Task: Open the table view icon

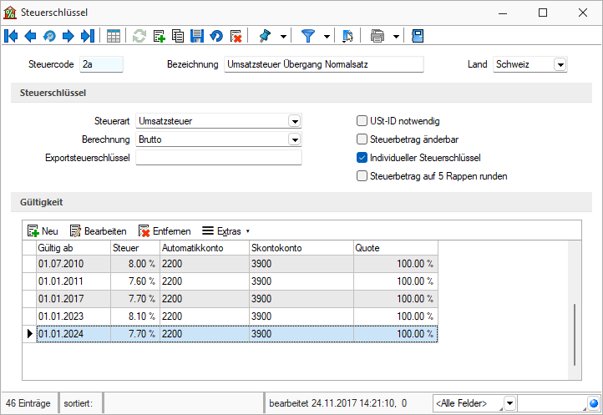Action: [x=114, y=36]
